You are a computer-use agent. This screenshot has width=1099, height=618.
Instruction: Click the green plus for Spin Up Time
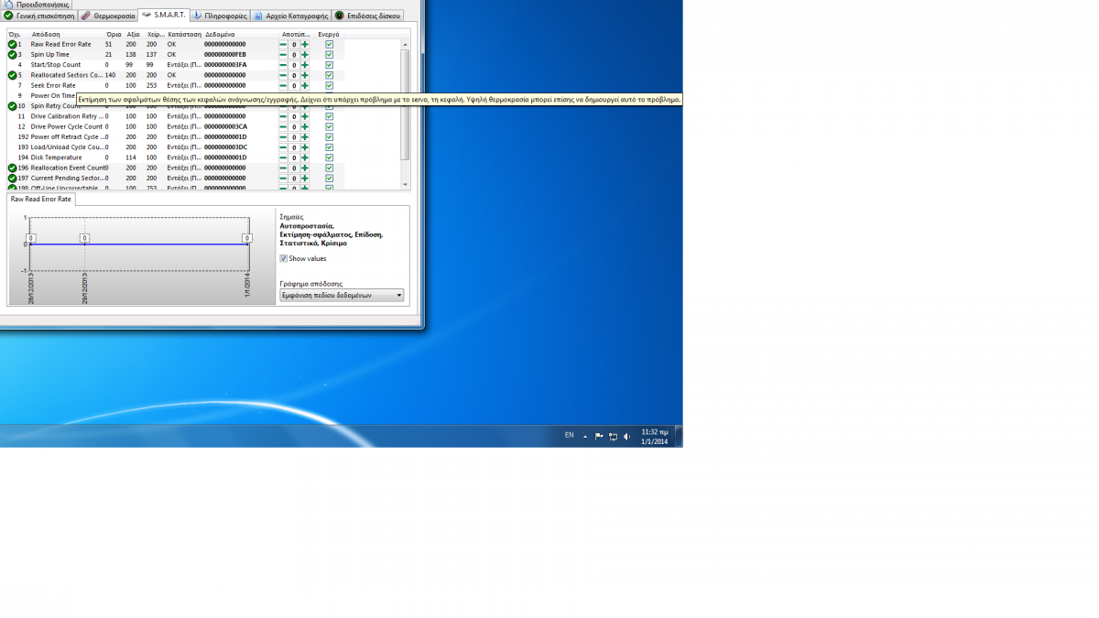[x=305, y=55]
